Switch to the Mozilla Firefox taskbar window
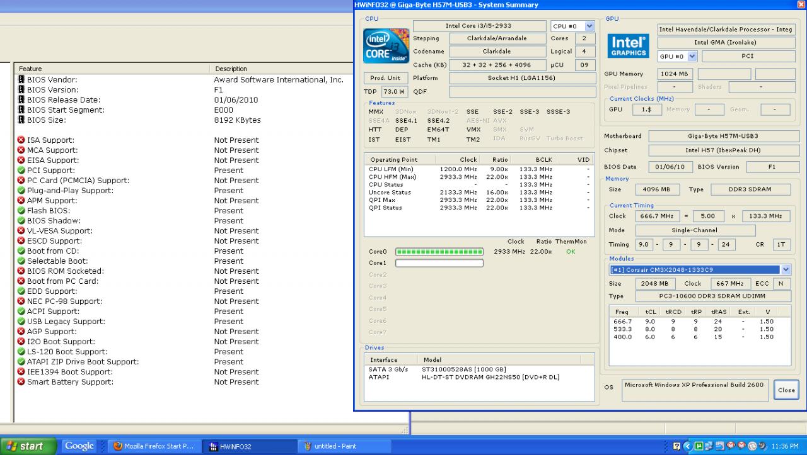The image size is (807, 455). [x=155, y=446]
